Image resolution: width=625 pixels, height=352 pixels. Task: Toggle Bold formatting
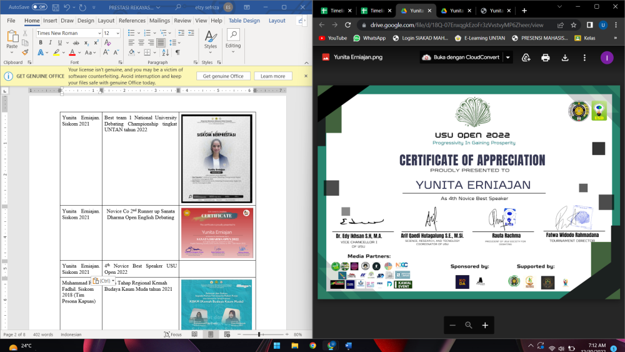(x=40, y=43)
